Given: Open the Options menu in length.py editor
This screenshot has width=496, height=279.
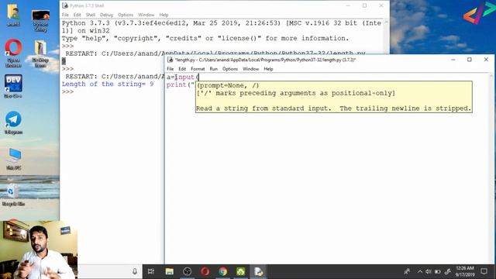Looking at the screenshot, I should [230, 69].
